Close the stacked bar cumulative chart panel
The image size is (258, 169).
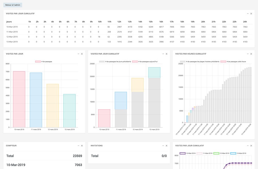pyautogui.click(x=166, y=54)
